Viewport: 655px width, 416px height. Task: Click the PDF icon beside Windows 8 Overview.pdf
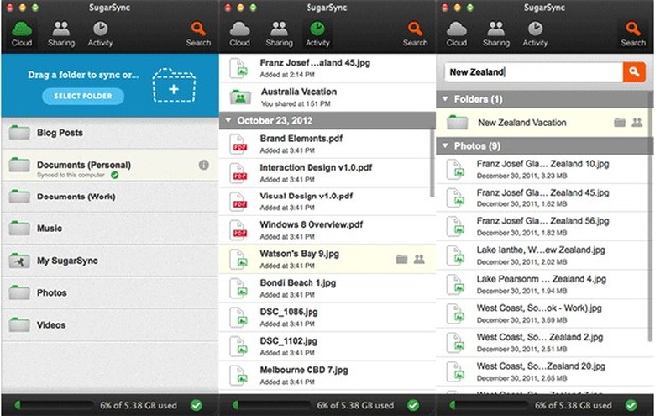click(239, 231)
